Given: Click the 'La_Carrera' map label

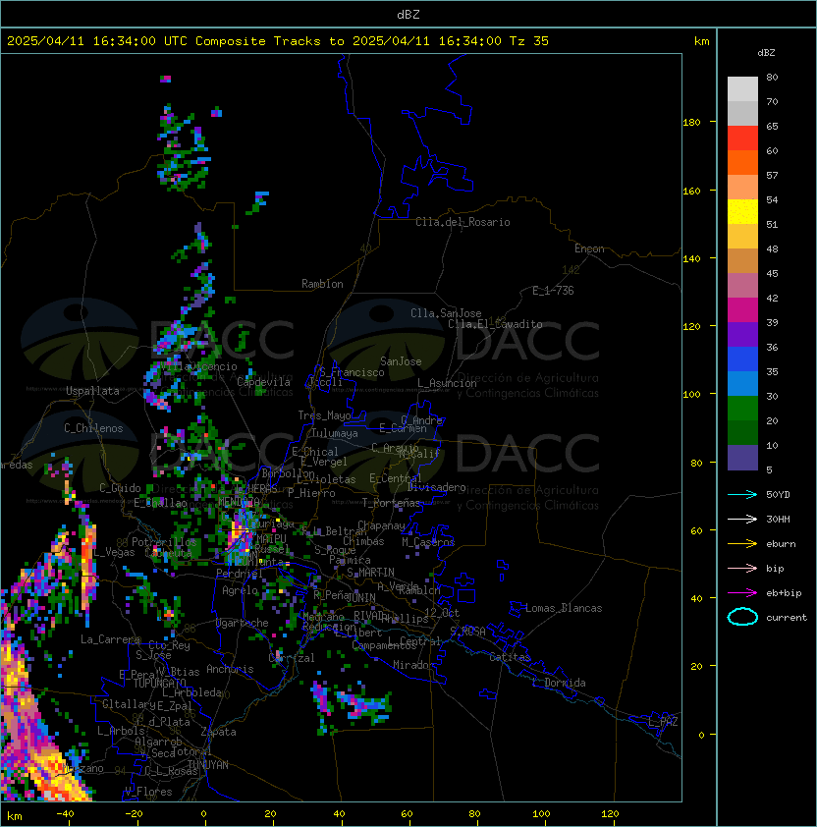Looking at the screenshot, I should (x=110, y=639).
